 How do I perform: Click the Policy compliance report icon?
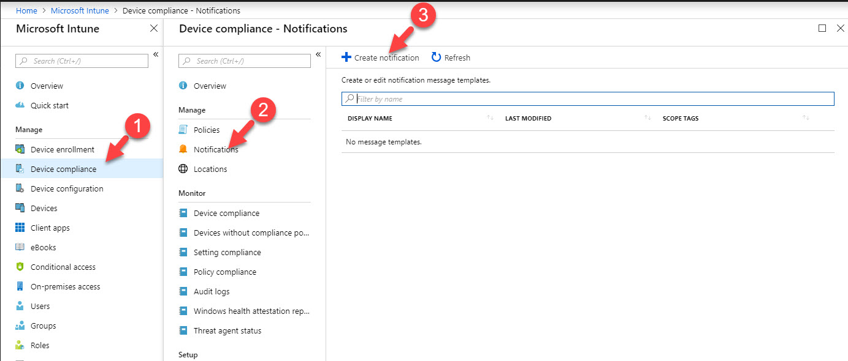(183, 272)
